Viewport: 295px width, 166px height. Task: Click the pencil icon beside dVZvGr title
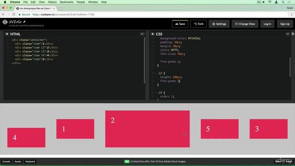point(24,22)
